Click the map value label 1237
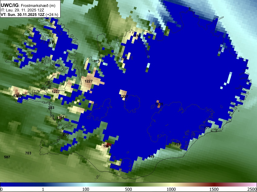The image size is (257, 192). tap(56, 92)
